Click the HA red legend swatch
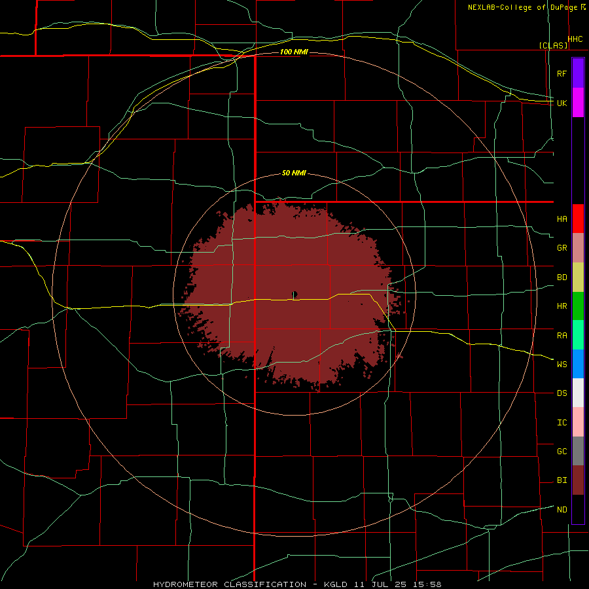 (x=578, y=219)
